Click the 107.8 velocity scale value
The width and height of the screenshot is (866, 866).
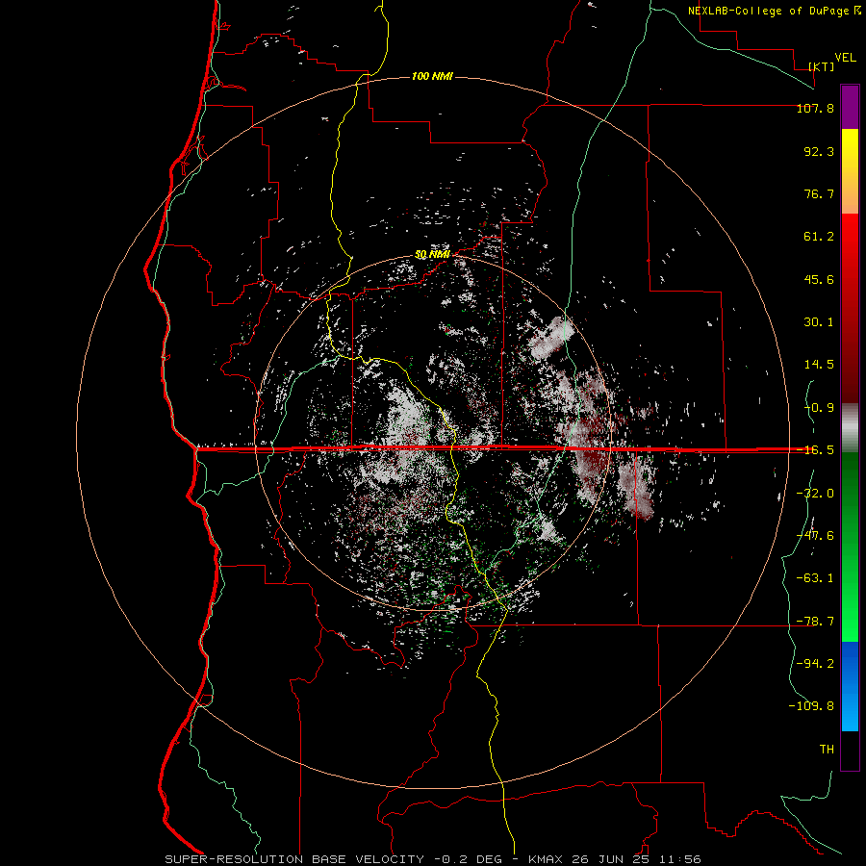click(x=815, y=108)
